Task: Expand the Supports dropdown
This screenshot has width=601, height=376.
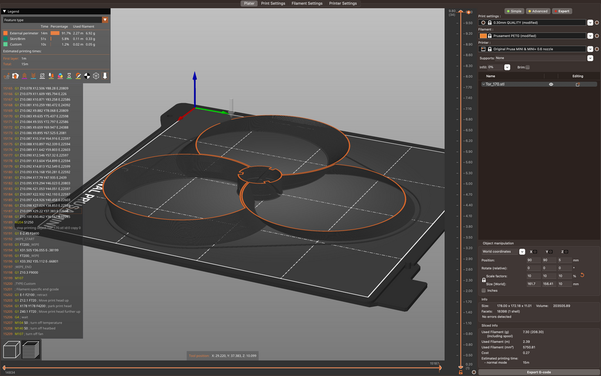Action: point(590,58)
